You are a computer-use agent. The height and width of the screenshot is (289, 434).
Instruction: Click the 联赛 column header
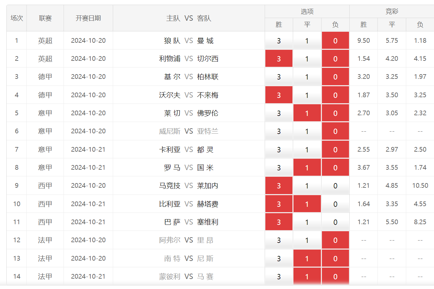[x=45, y=18]
